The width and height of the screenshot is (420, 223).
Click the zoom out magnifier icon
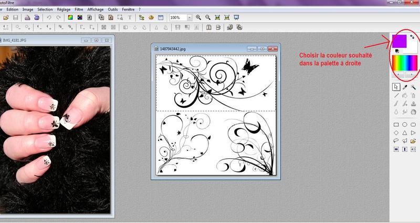click(x=208, y=17)
